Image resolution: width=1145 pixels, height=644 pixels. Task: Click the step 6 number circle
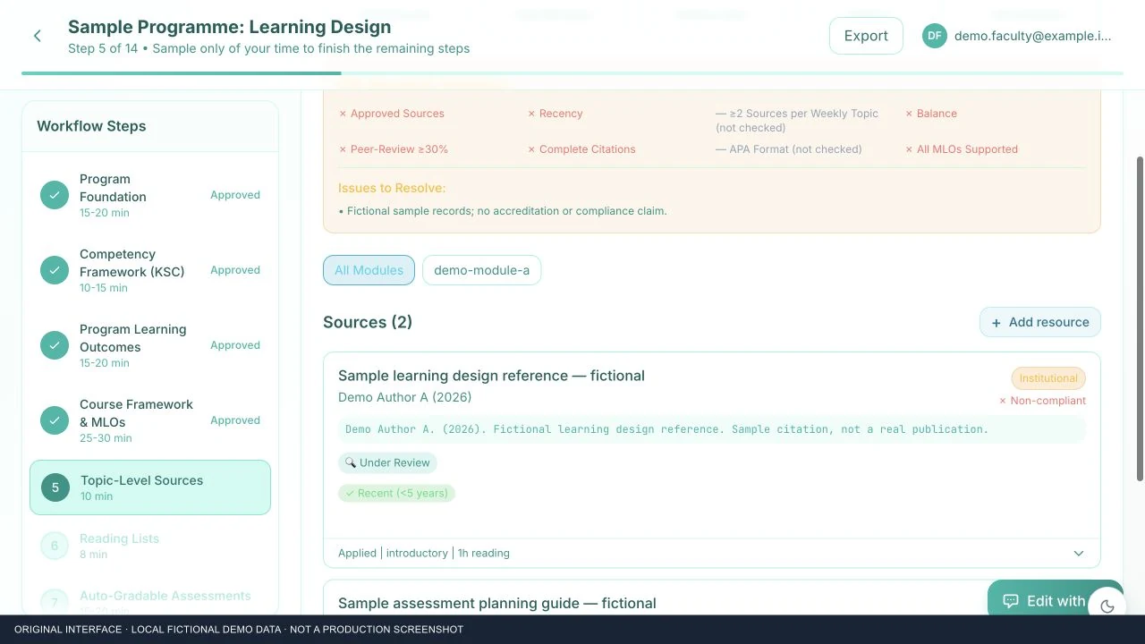[55, 546]
